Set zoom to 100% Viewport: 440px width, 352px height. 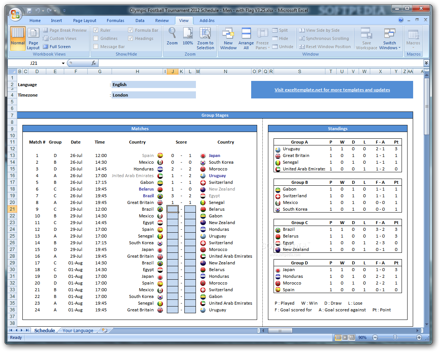pyautogui.click(x=188, y=37)
